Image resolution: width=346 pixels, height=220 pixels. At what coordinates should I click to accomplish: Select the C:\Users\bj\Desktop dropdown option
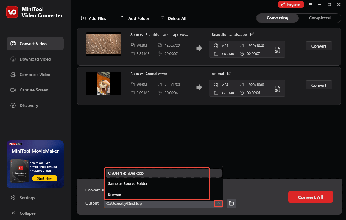click(163, 173)
